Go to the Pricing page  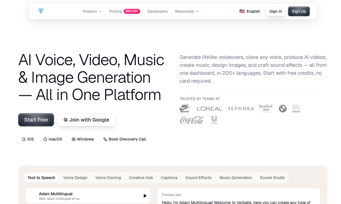coord(115,11)
